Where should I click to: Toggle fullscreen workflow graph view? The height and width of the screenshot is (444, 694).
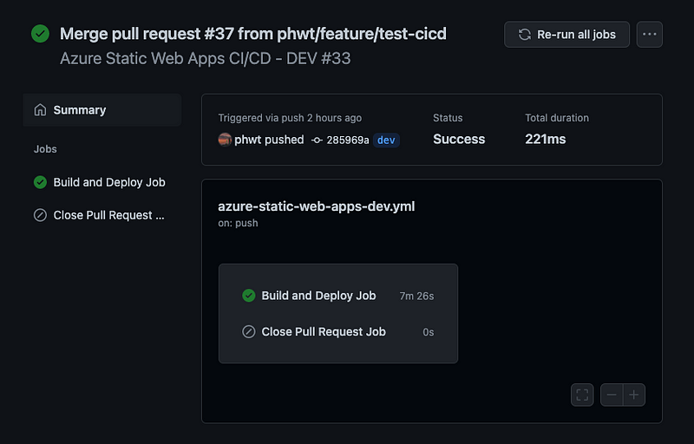click(x=582, y=395)
